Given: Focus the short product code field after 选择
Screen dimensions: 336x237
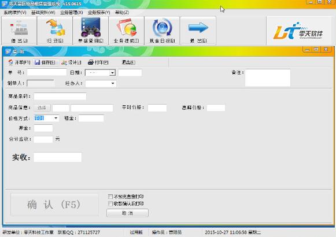Looking at the screenshot, I should pos(61,108).
